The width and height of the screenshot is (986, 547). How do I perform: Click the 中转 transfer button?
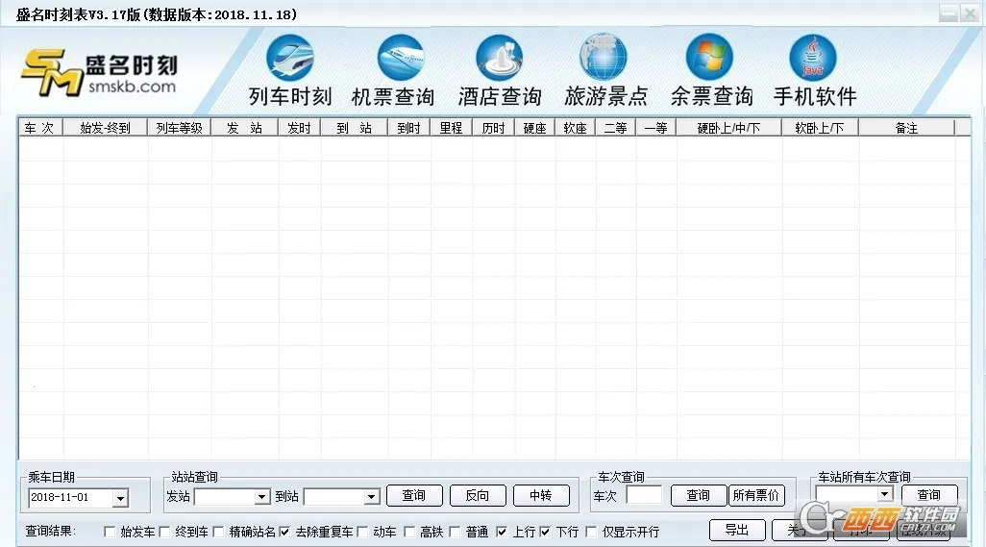tap(541, 495)
